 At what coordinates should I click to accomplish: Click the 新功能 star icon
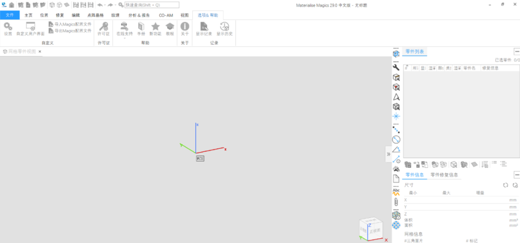coord(155,28)
